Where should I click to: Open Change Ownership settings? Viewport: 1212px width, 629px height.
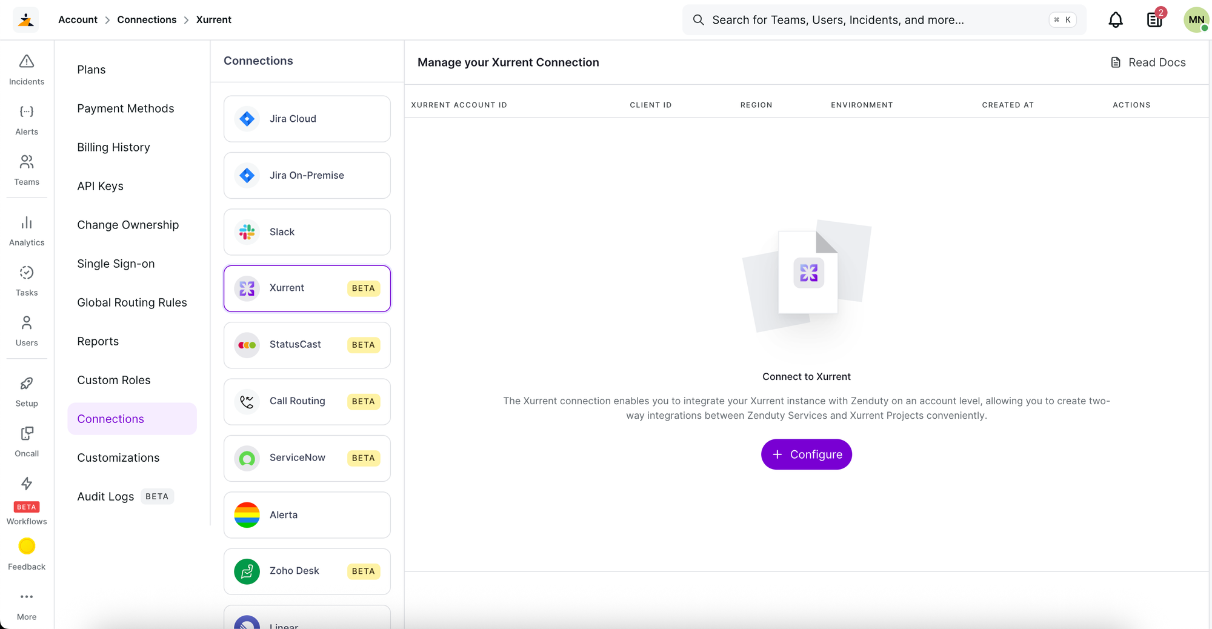128,225
